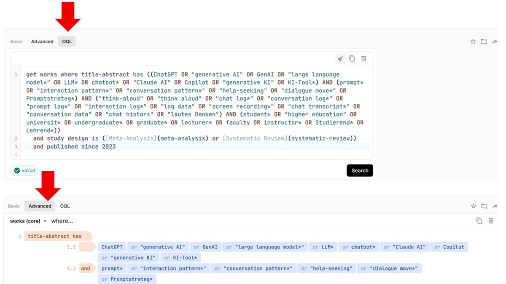
Task: Click the star icon beside the upper OQL panel
Action: 473,41
